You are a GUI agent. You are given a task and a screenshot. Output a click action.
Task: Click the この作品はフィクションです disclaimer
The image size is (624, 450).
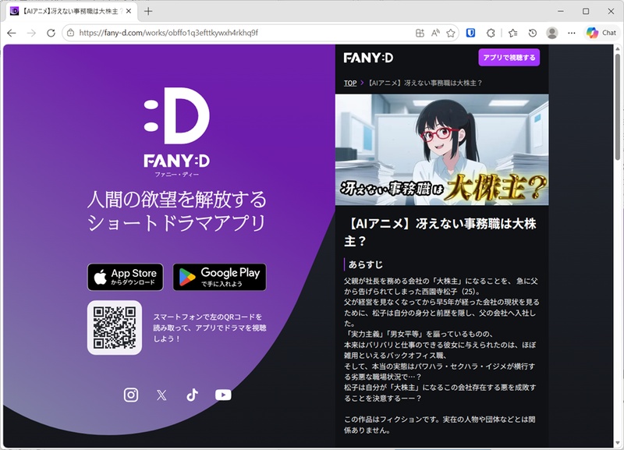click(439, 424)
